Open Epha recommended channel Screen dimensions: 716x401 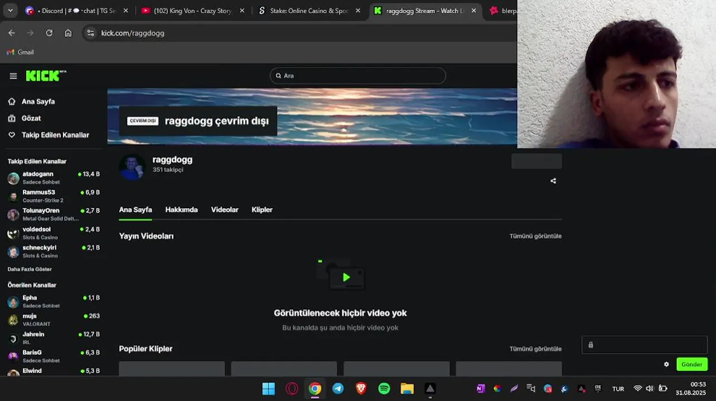pyautogui.click(x=54, y=301)
